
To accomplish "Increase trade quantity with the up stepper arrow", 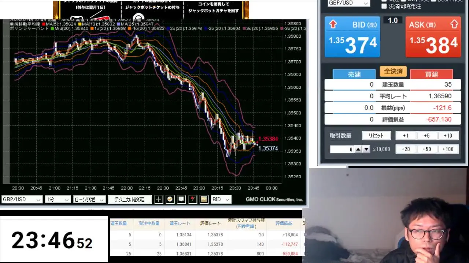I will (358, 149).
